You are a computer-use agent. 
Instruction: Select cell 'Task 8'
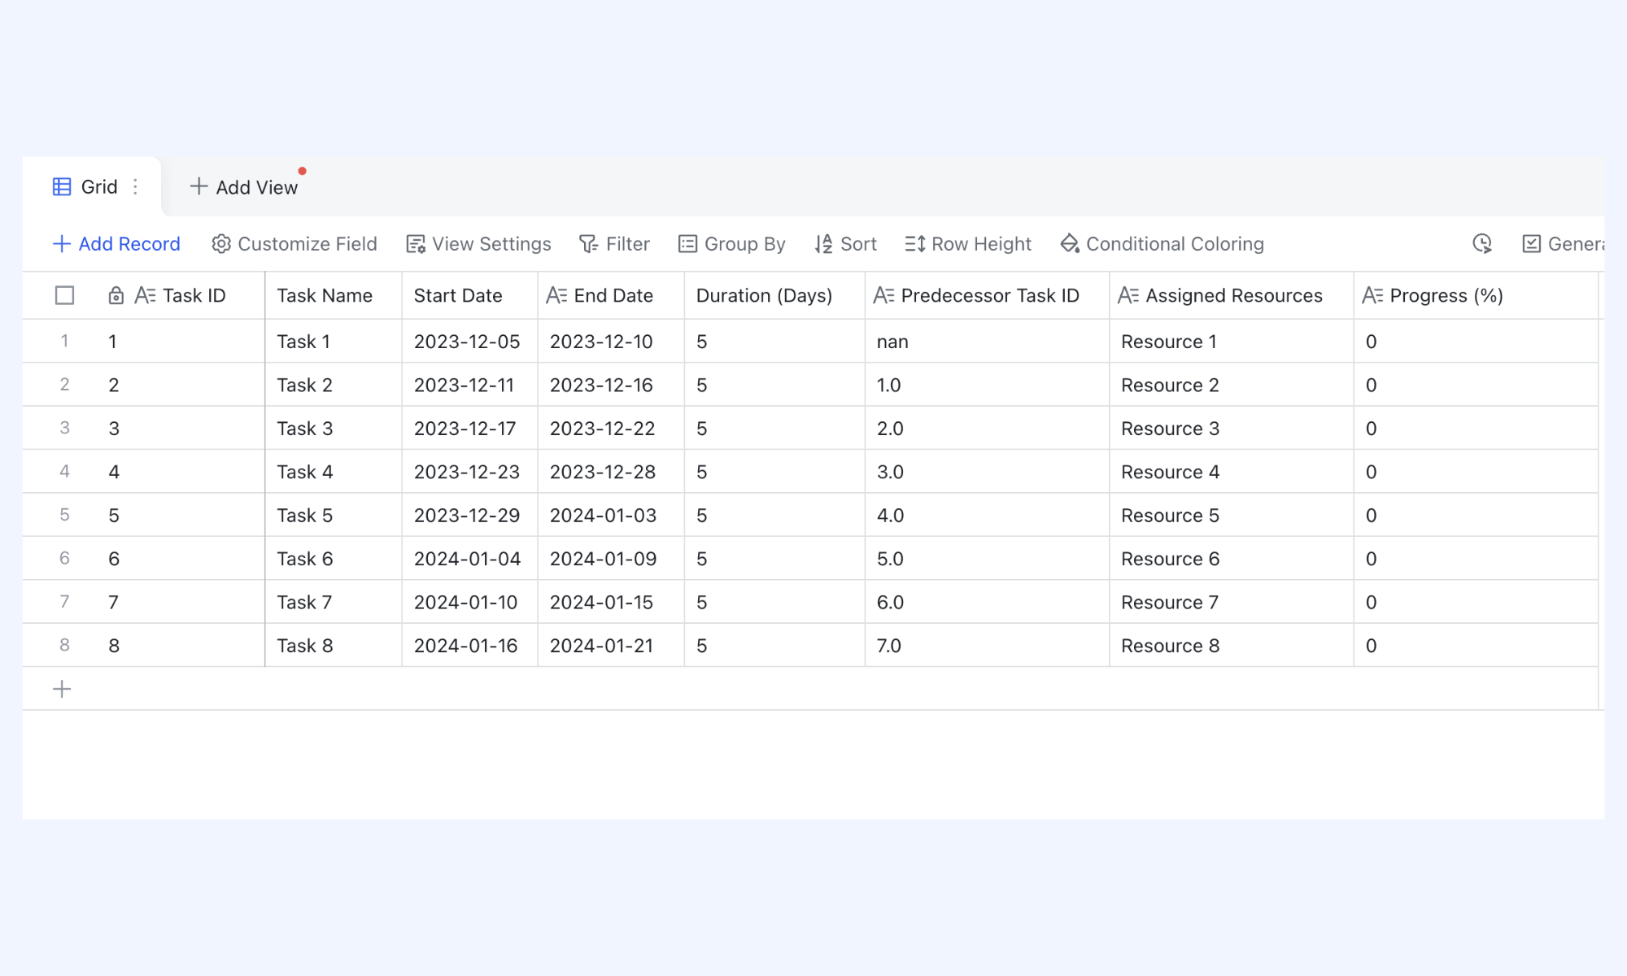334,646
